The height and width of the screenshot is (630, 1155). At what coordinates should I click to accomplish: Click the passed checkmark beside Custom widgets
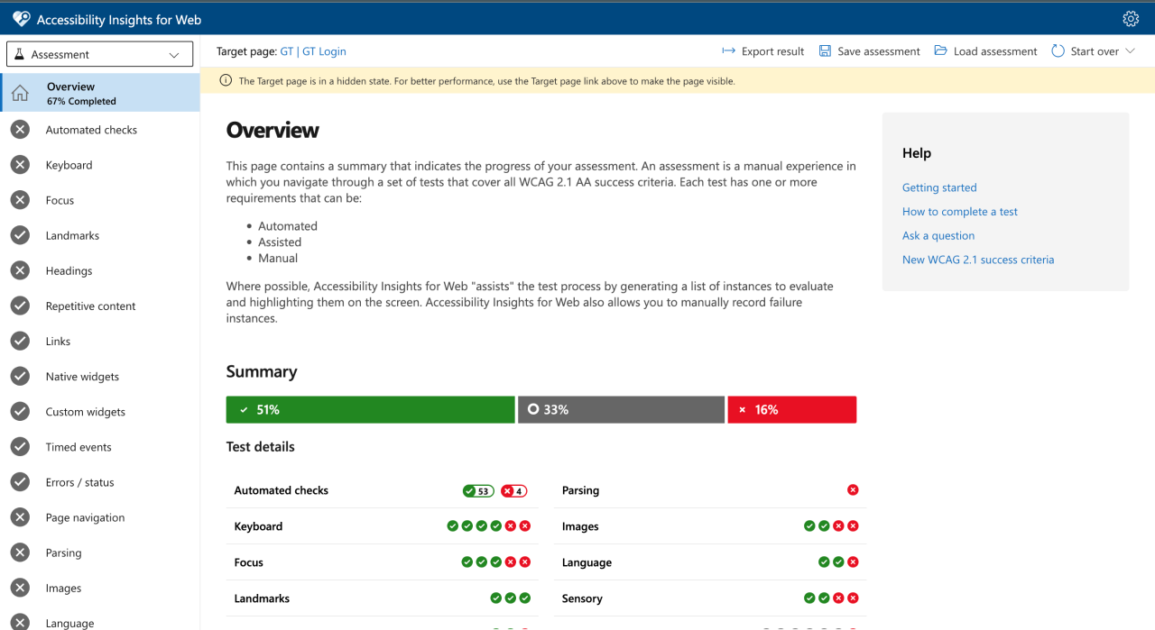point(20,412)
